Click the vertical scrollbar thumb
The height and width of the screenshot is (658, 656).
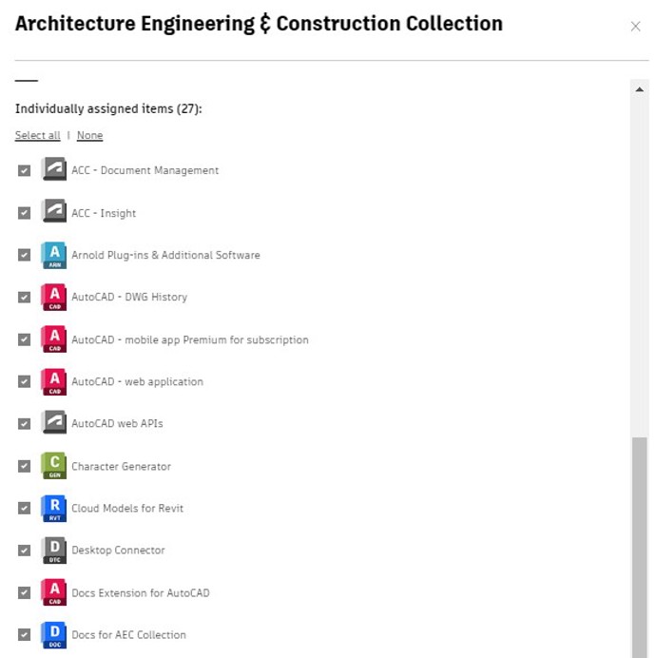click(640, 548)
